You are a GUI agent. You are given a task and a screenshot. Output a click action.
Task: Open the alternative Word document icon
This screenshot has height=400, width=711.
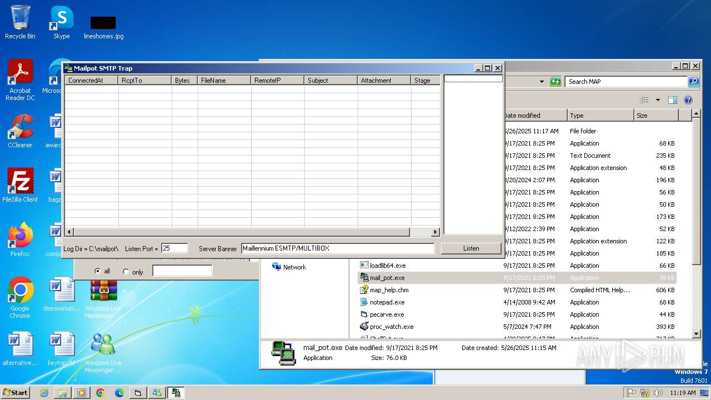[20, 349]
